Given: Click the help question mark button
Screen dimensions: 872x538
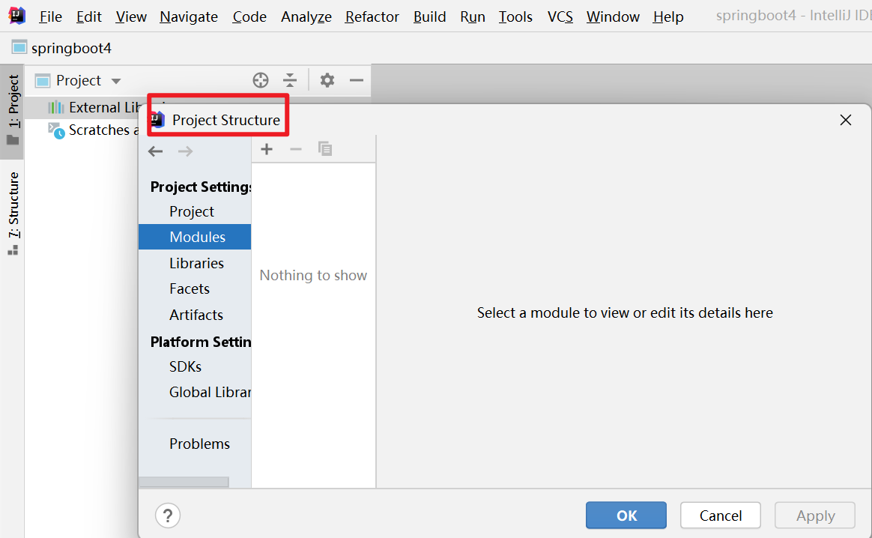Looking at the screenshot, I should pyautogui.click(x=168, y=516).
